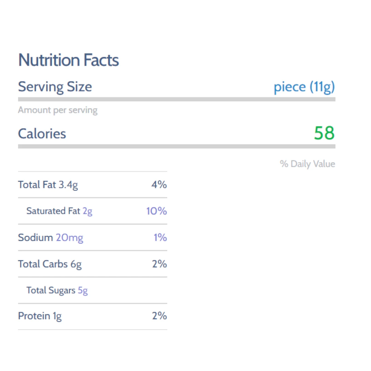Click the 20mg sodium amount
This screenshot has width=371, height=371.
pyautogui.click(x=69, y=238)
